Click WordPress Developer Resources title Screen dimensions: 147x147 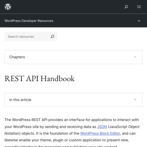point(29,21)
